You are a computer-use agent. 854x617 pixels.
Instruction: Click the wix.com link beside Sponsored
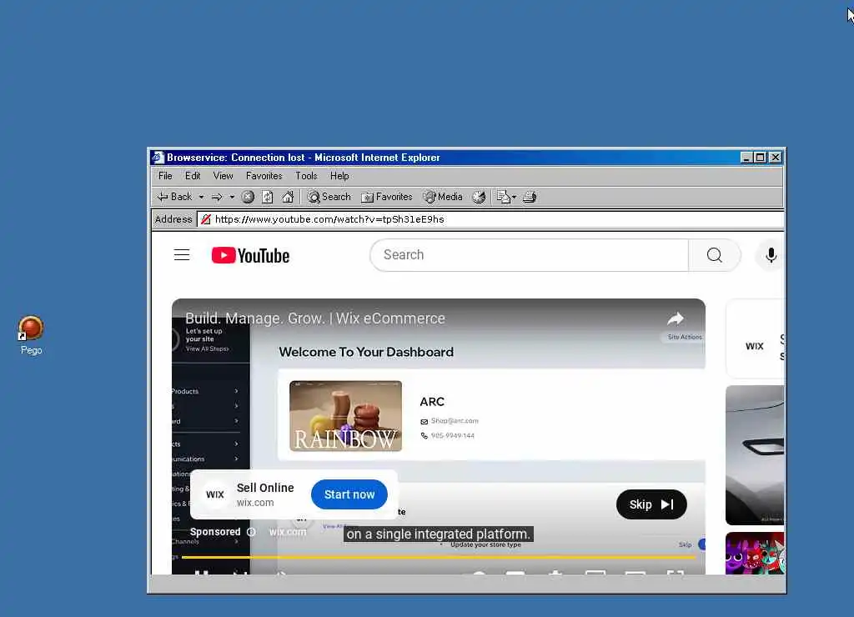click(x=288, y=532)
